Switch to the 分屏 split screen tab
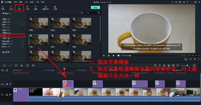201x105 pixels. 55,8
